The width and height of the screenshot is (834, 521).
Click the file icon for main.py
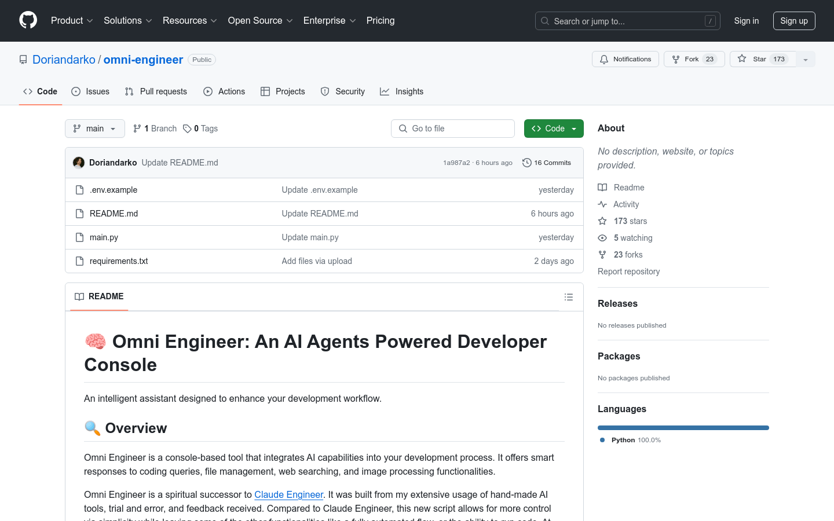(80, 237)
